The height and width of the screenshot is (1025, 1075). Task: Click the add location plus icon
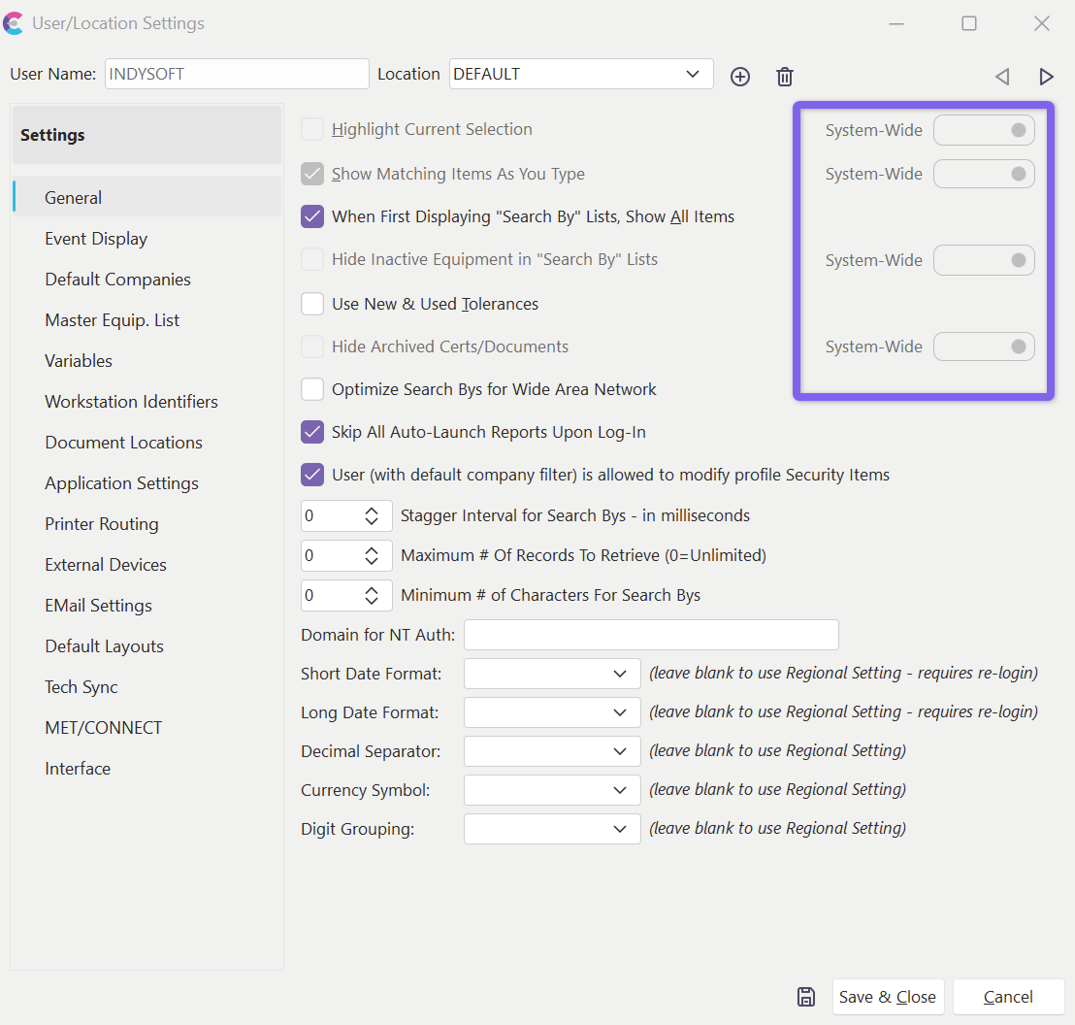coord(740,77)
